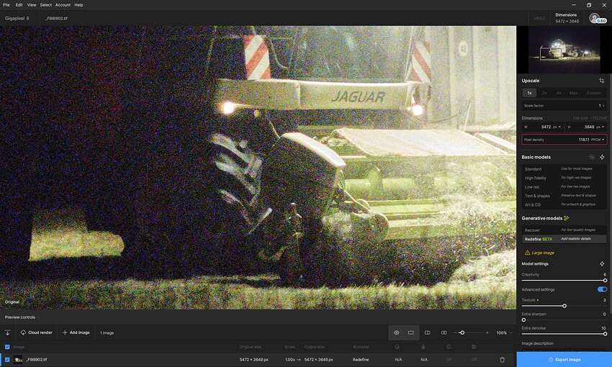Select the 2x upscale tab
Image resolution: width=612 pixels, height=367 pixels.
(544, 93)
